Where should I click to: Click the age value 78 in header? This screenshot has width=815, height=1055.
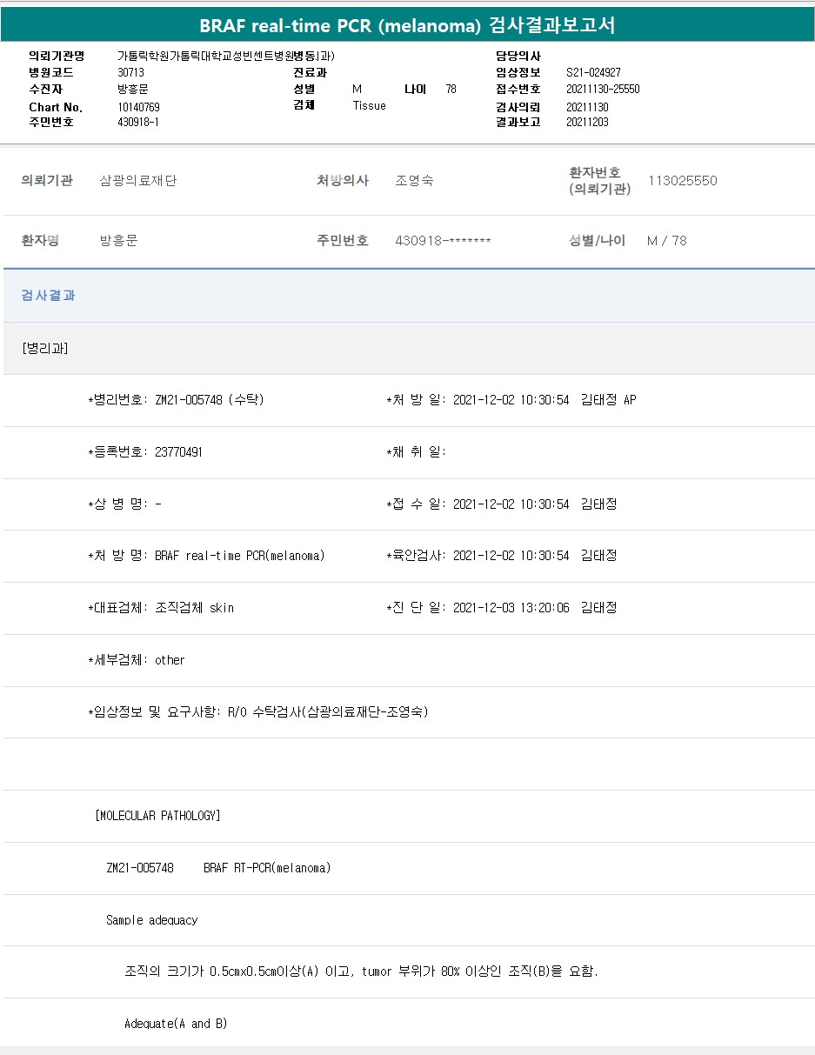point(451,90)
